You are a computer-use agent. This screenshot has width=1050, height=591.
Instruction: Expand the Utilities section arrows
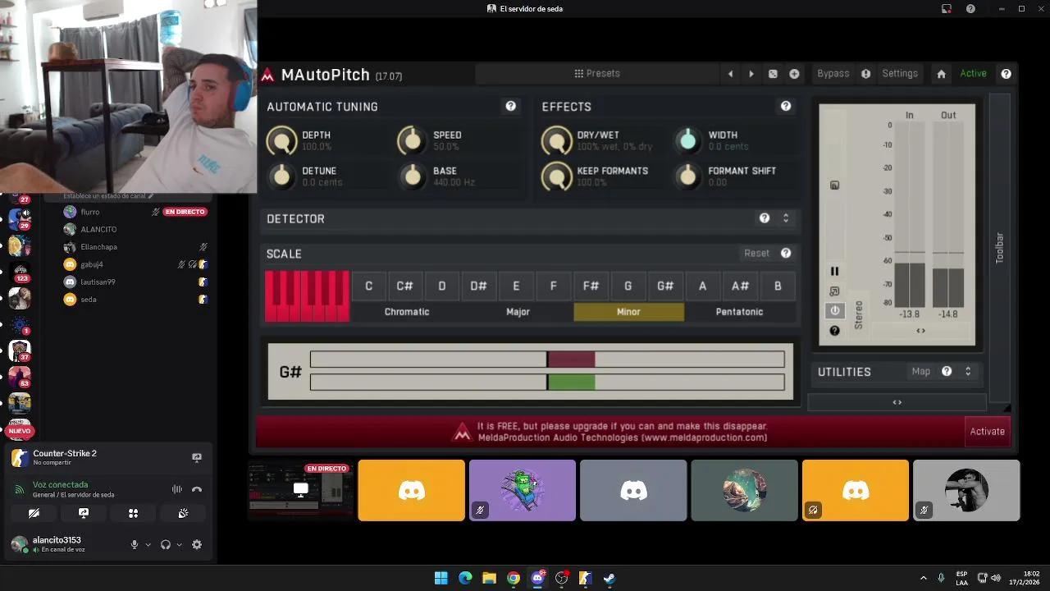(x=968, y=372)
